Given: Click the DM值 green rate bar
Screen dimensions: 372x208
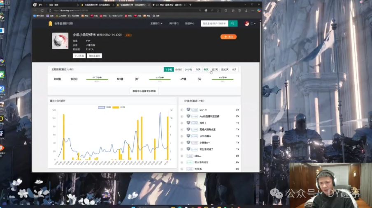Looking at the screenshot, I should click(97, 79).
